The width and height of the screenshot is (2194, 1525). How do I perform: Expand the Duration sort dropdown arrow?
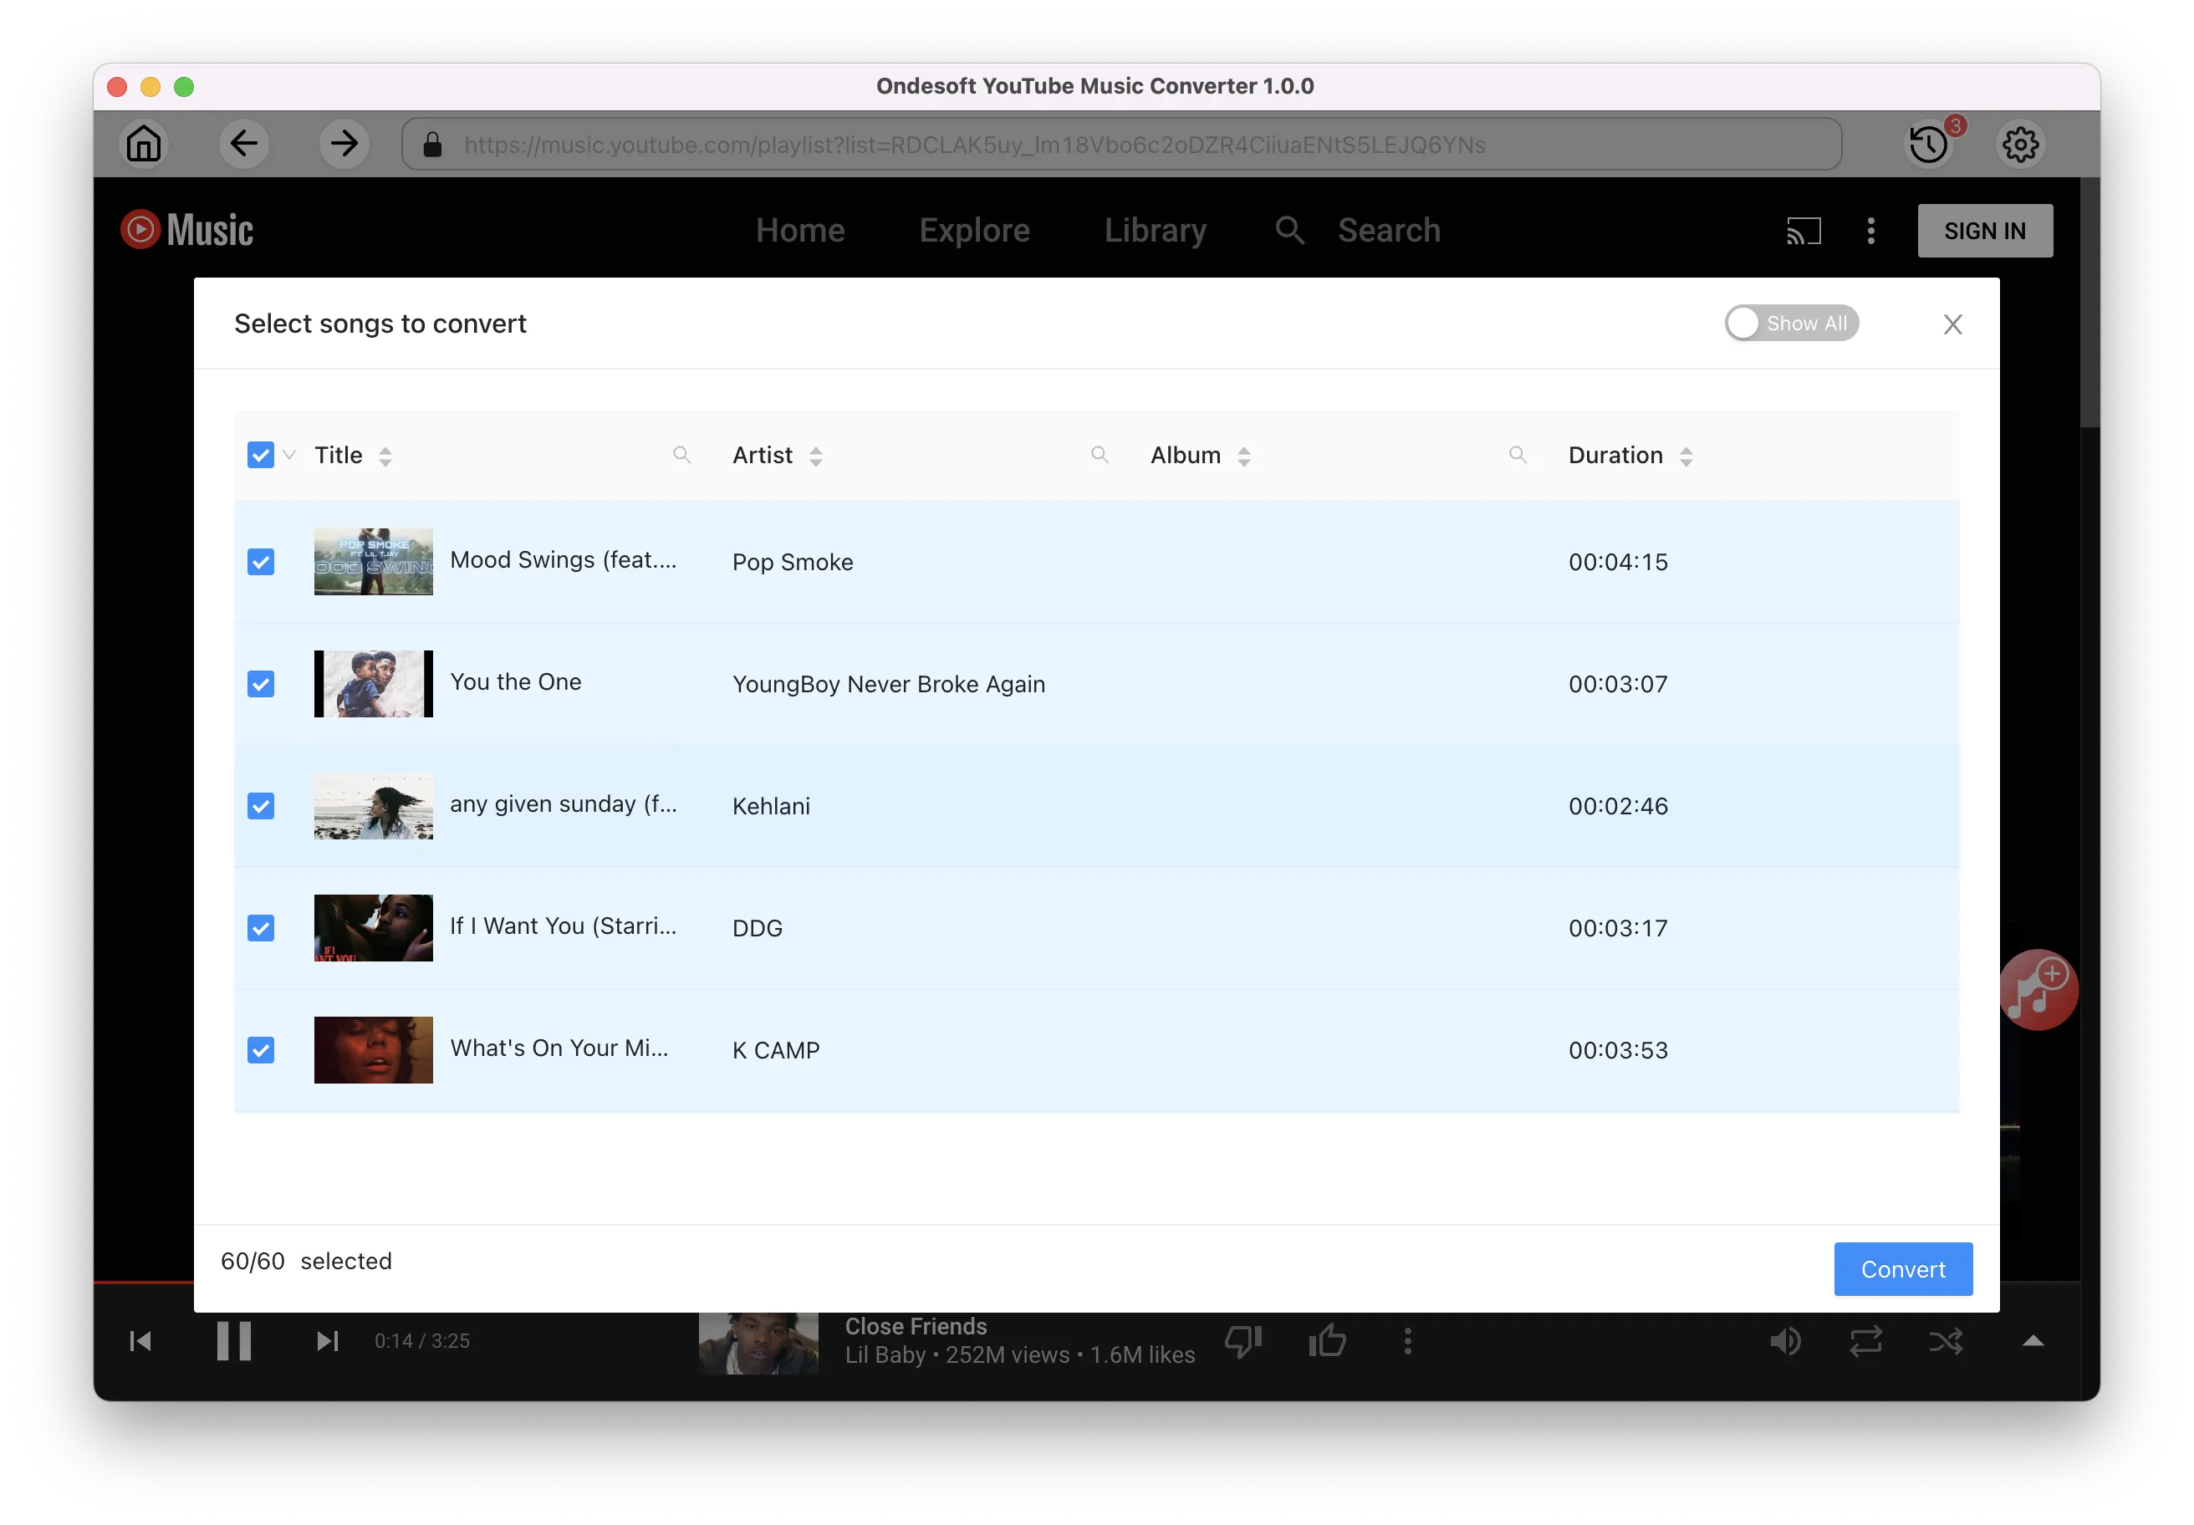pyautogui.click(x=1687, y=455)
